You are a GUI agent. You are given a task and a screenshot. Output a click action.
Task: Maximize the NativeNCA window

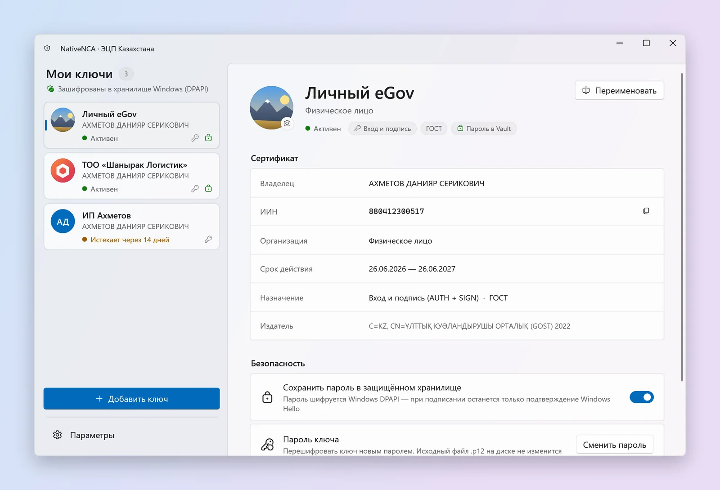pos(646,43)
